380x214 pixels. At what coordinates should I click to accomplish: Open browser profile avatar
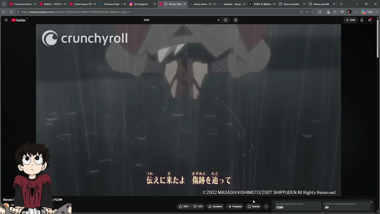coord(349,12)
